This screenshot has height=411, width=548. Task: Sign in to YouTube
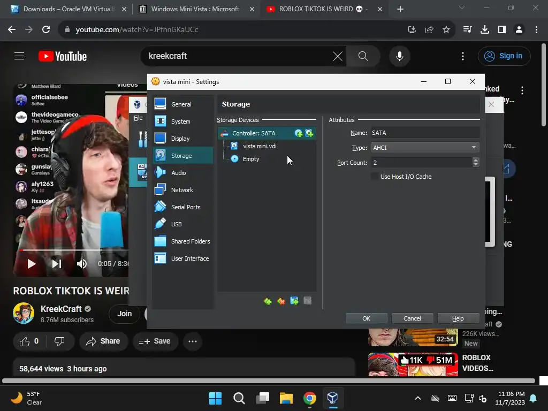click(x=504, y=56)
